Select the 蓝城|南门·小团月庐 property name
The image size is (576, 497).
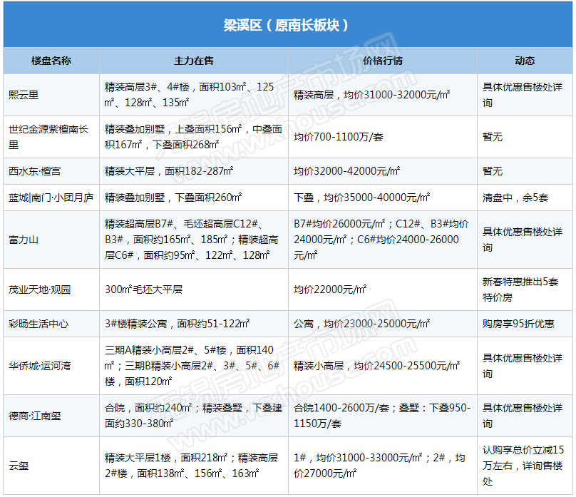pos(51,198)
